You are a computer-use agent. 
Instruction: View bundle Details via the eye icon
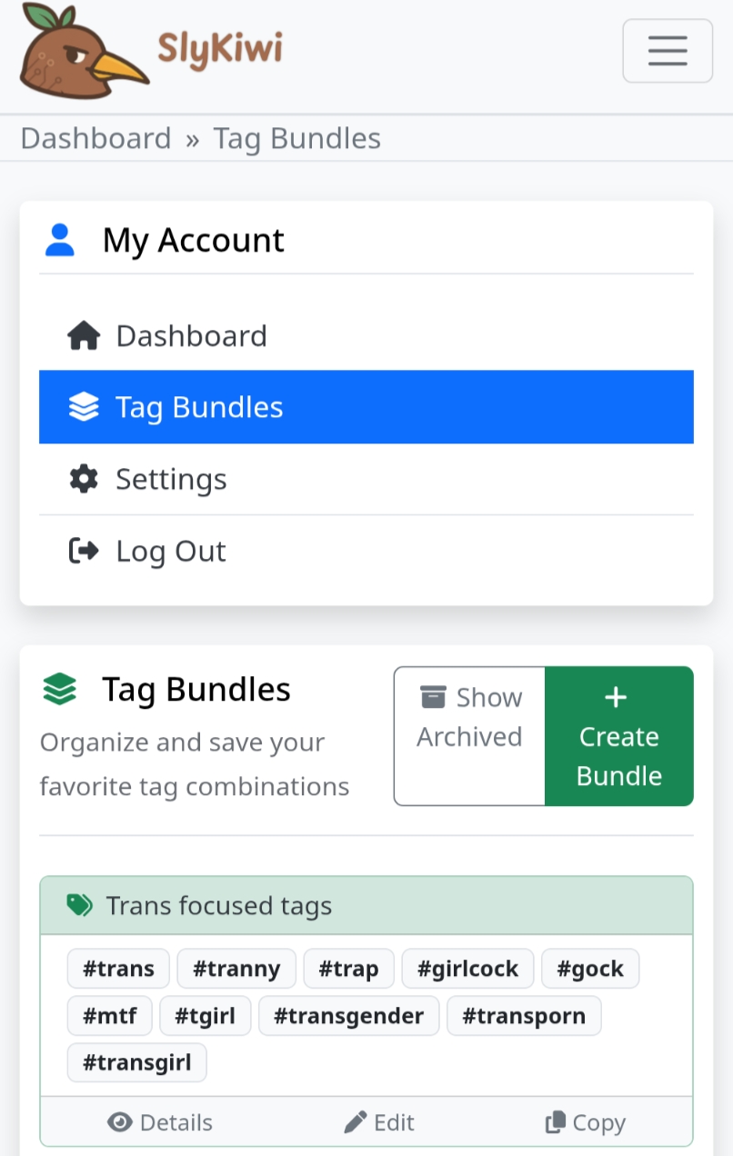120,1123
